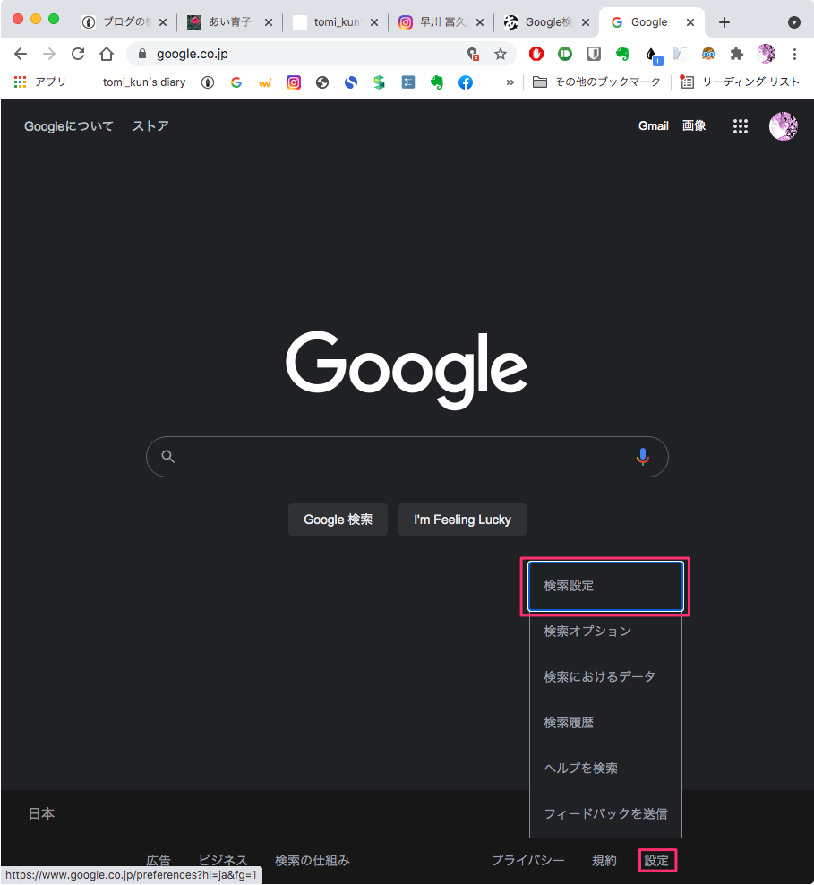Click the I'm Feeling Lucky button
The width and height of the screenshot is (814, 885).
point(462,520)
